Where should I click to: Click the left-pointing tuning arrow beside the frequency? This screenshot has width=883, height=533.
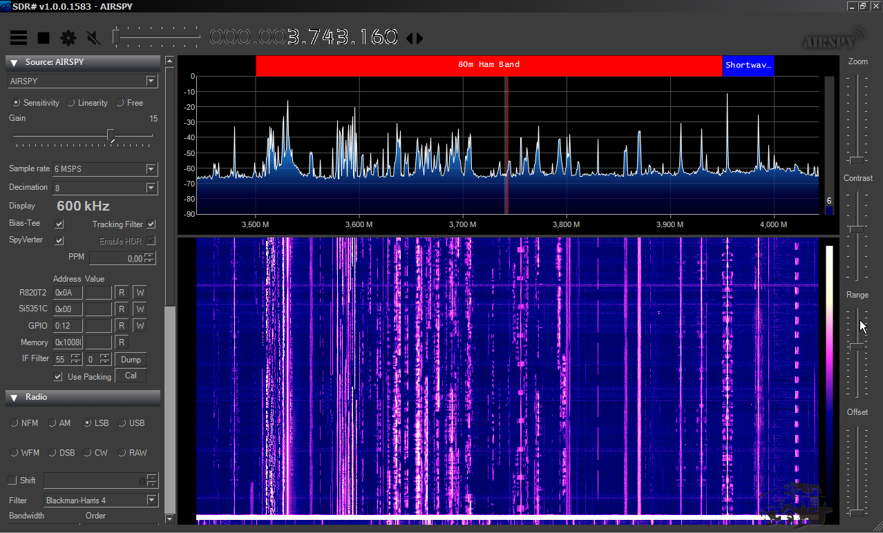[x=410, y=39]
